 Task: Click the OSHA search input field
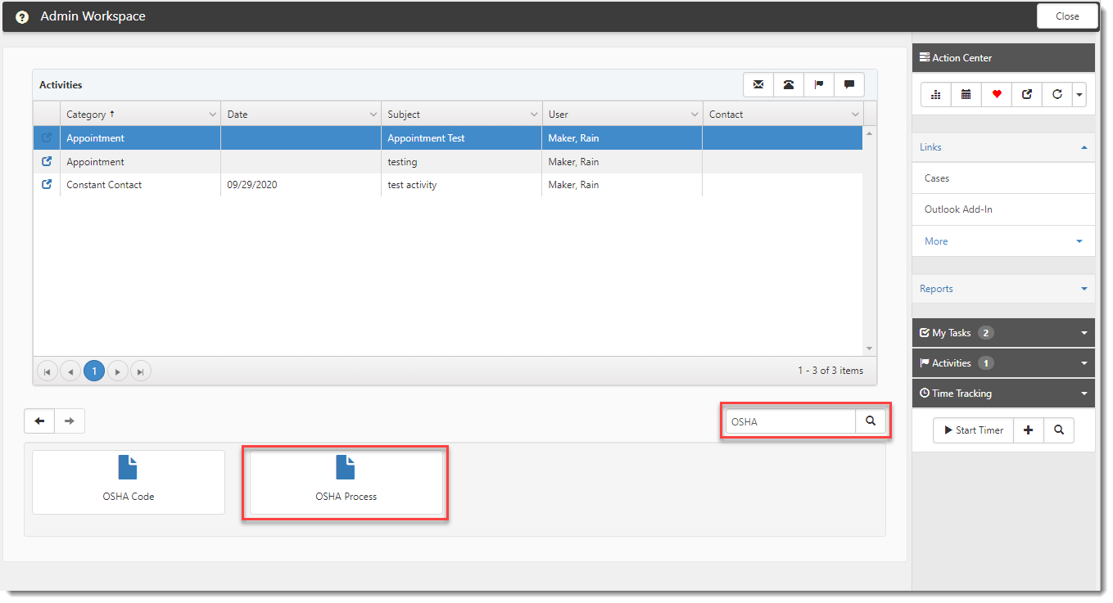click(790, 421)
